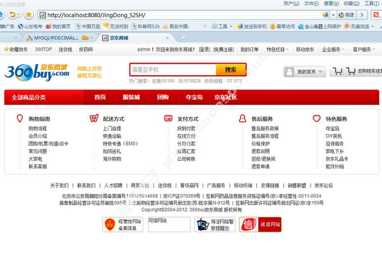Open the new tab plus button
The width and height of the screenshot is (382, 266).
pyautogui.click(x=183, y=38)
